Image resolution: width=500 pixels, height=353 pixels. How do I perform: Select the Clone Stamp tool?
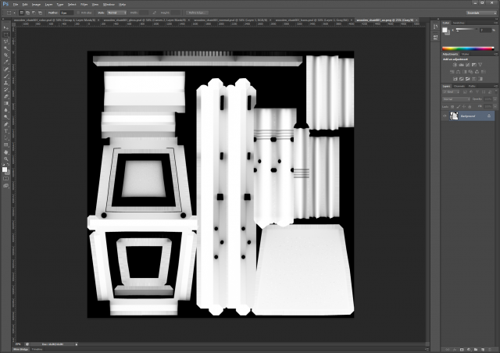pyautogui.click(x=5, y=83)
